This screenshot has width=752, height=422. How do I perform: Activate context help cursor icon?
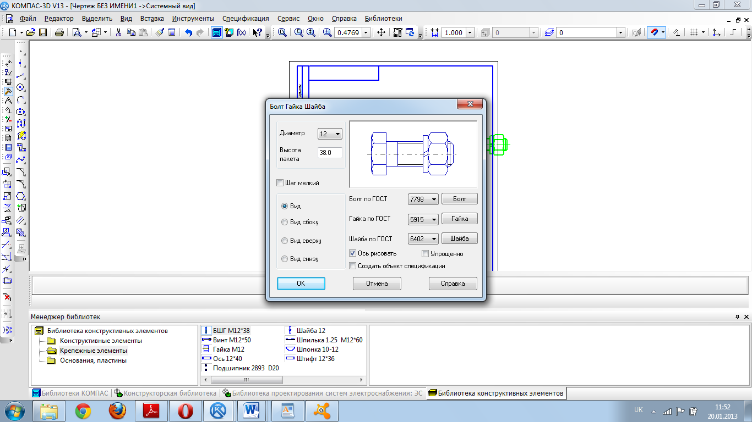[x=258, y=32]
